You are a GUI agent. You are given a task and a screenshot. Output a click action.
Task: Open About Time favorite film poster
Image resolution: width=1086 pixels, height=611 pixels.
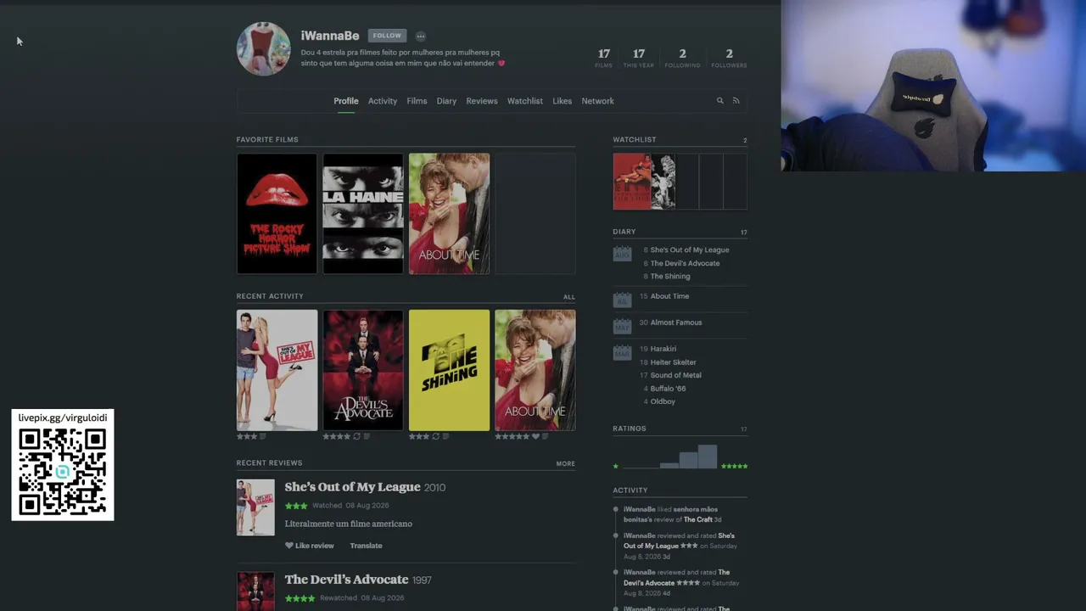point(450,214)
